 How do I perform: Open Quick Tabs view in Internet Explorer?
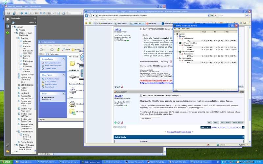(x=94, y=23)
